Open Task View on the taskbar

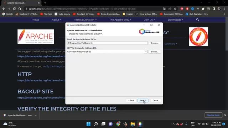(x=103, y=124)
